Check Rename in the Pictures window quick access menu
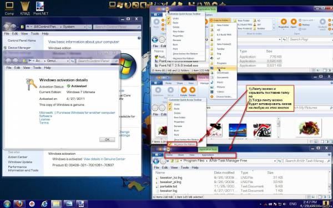Image resolution: width=333 pixels, height=208 pixels. (x=186, y=126)
